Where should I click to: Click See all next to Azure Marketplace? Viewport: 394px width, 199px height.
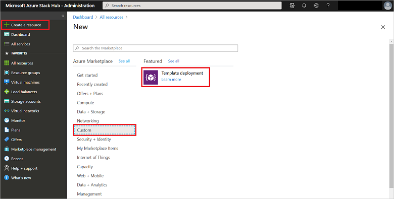[124, 61]
